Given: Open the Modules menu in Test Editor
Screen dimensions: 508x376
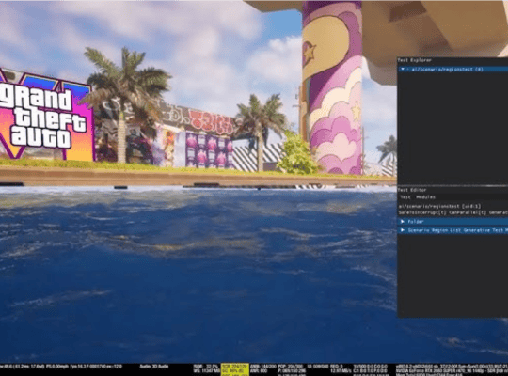Looking at the screenshot, I should pos(426,196).
